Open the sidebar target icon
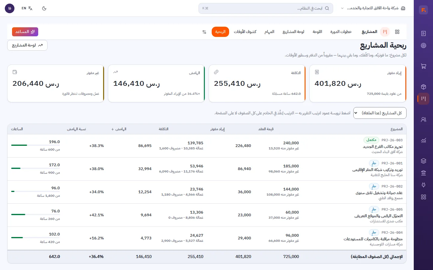Image resolution: width=433 pixels, height=270 pixels. 423,46
